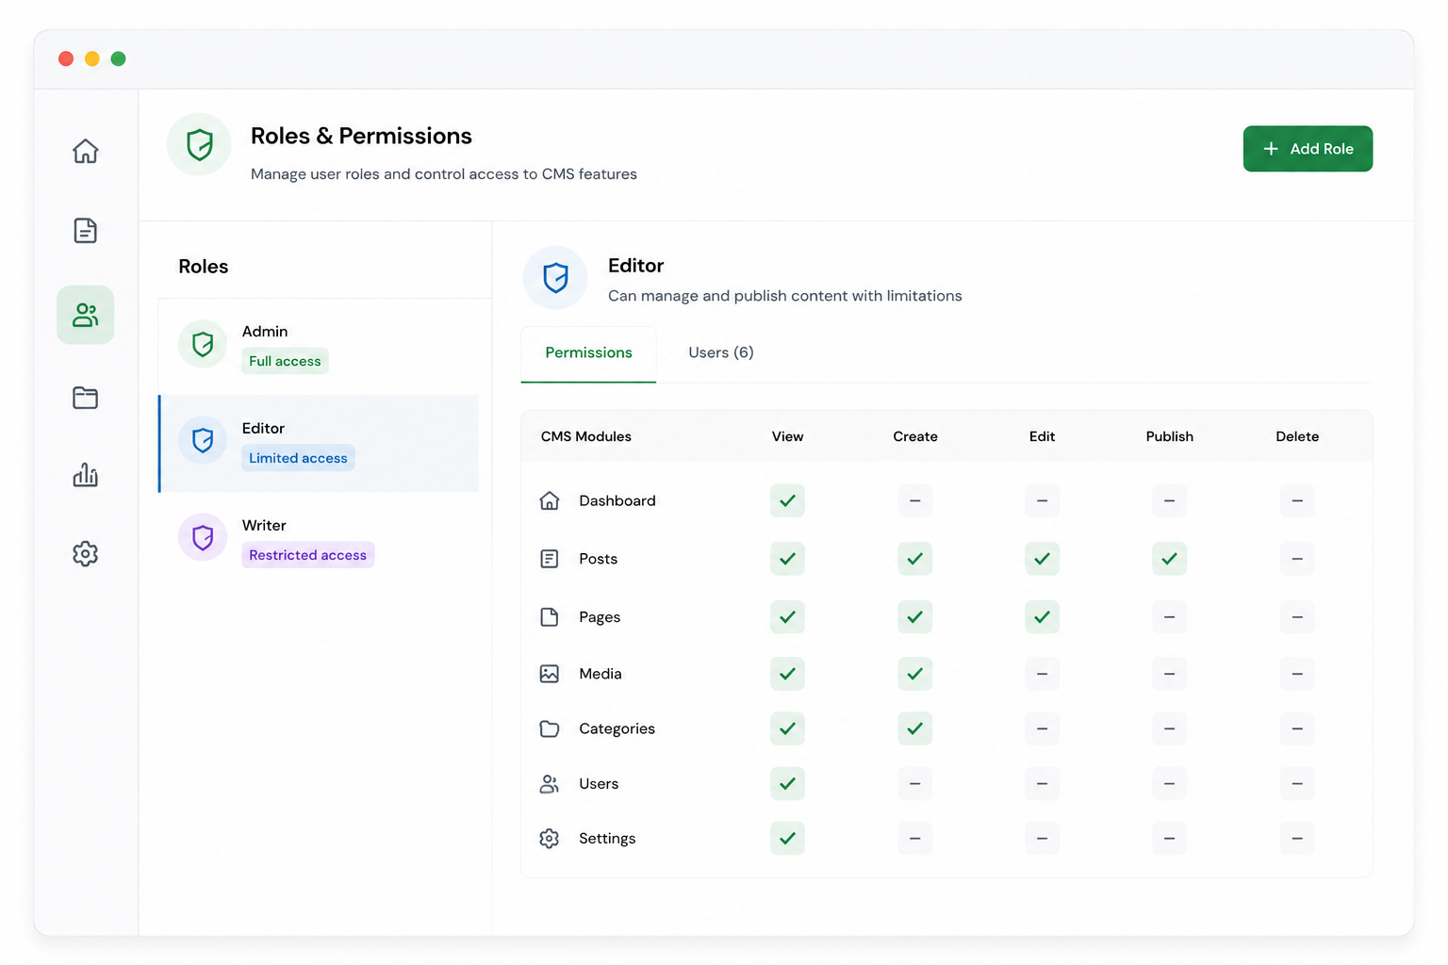This screenshot has width=1448, height=965.
Task: Click the Full access badge
Action: pyautogui.click(x=285, y=361)
